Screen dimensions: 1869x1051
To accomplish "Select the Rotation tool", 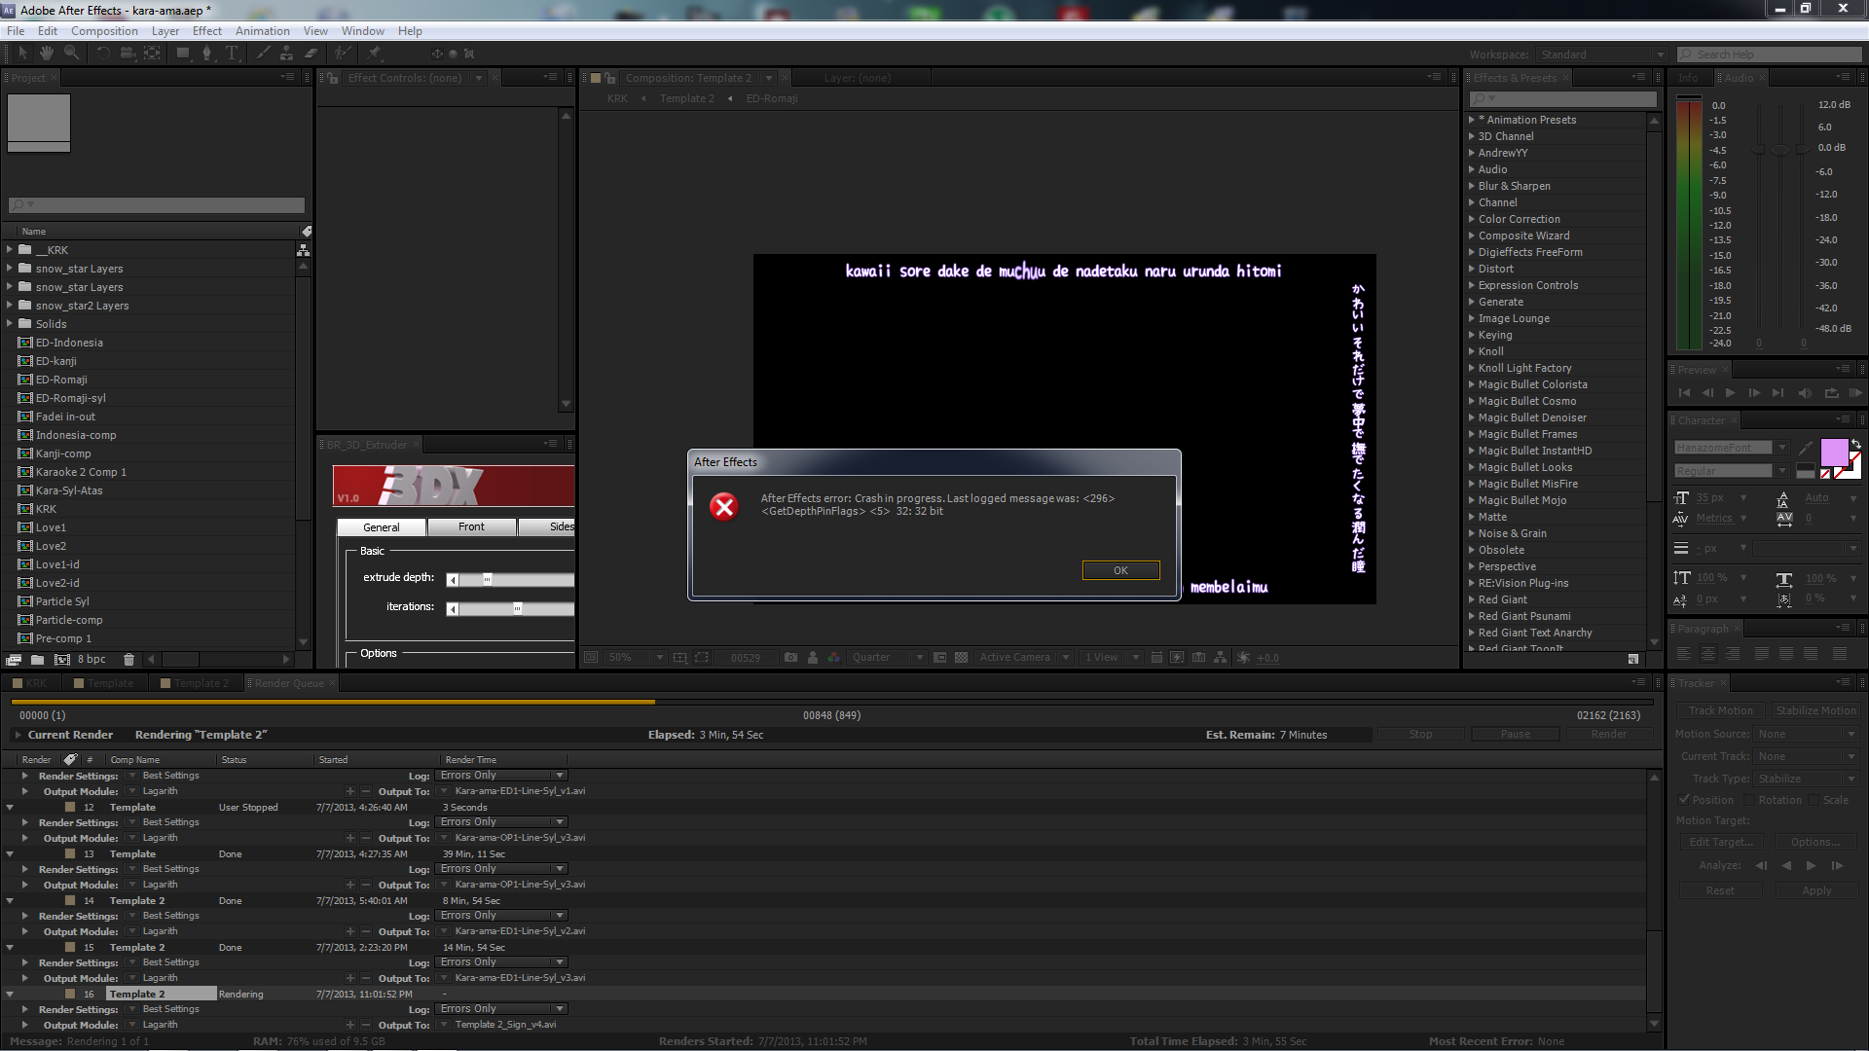I will [103, 53].
